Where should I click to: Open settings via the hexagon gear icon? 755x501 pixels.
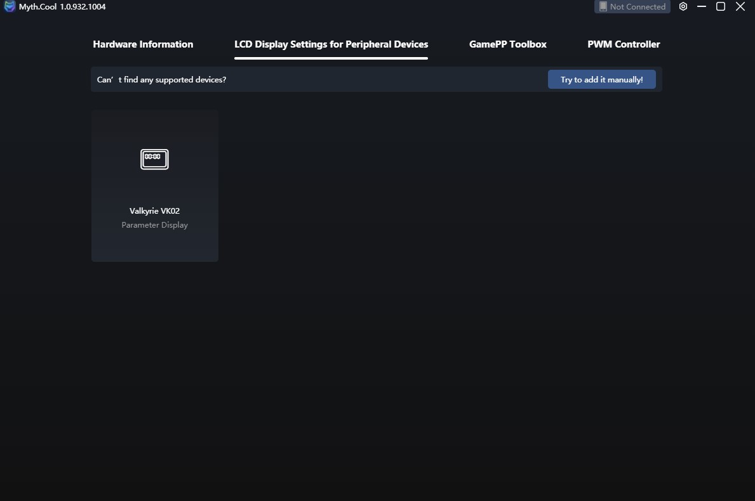683,7
